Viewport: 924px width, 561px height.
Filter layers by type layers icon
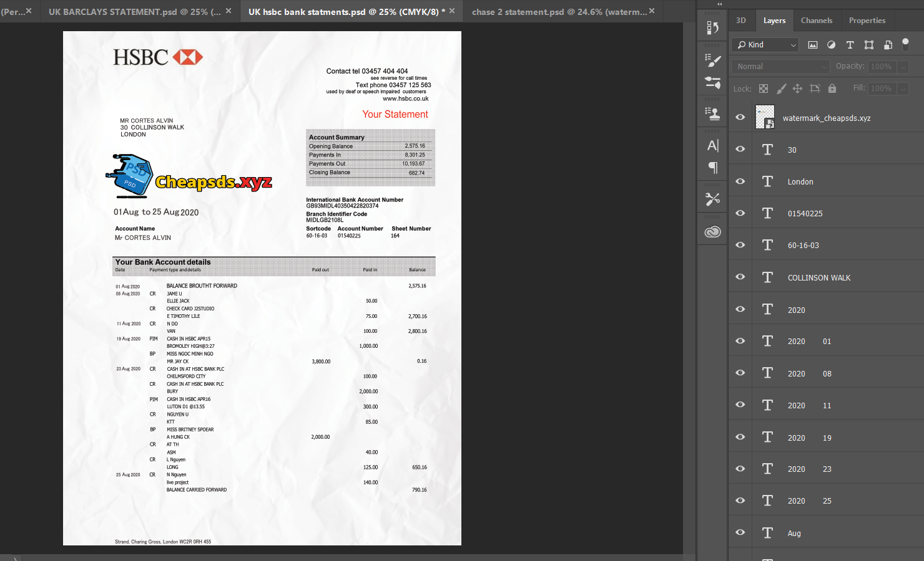coord(850,45)
